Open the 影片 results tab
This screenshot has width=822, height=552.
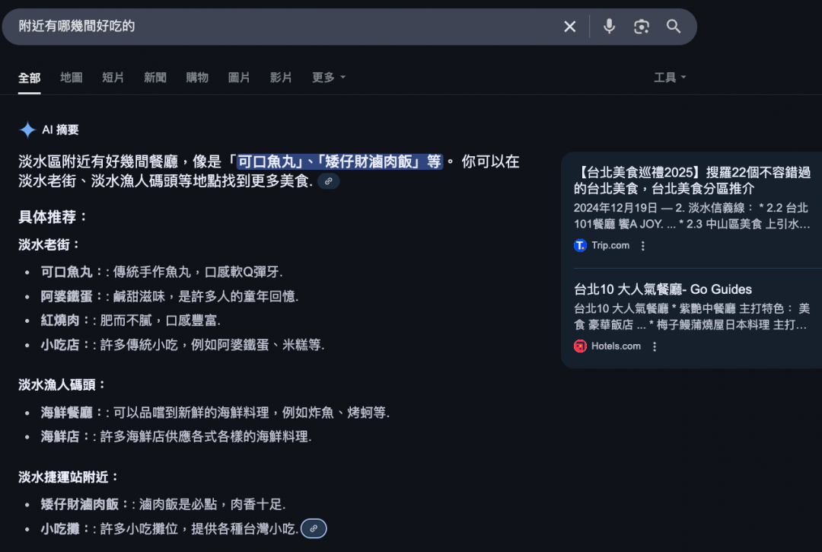tap(281, 78)
